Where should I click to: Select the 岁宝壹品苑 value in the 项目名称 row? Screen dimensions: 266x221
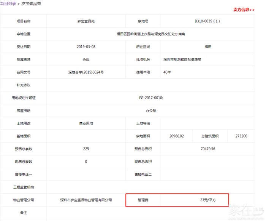[x=85, y=21]
